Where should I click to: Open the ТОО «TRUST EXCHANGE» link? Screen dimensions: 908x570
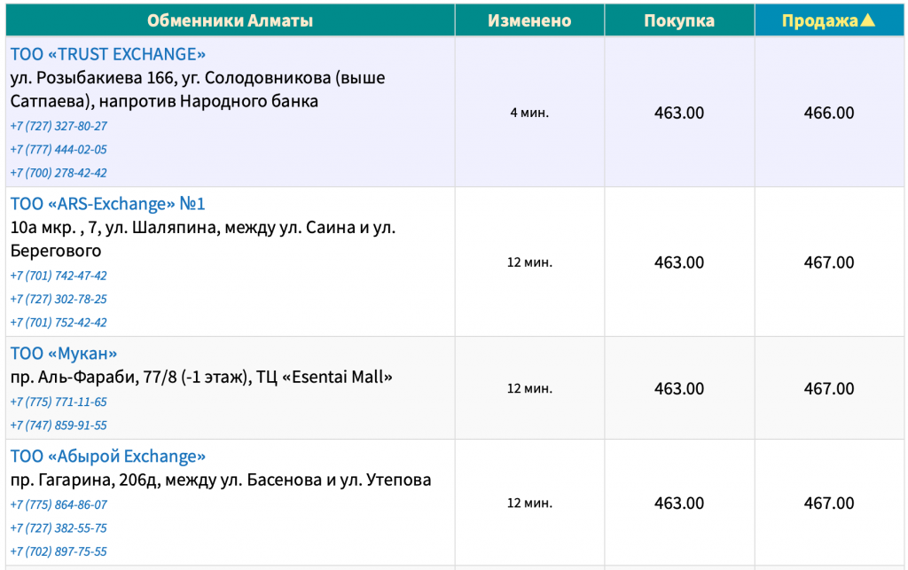coord(107,54)
